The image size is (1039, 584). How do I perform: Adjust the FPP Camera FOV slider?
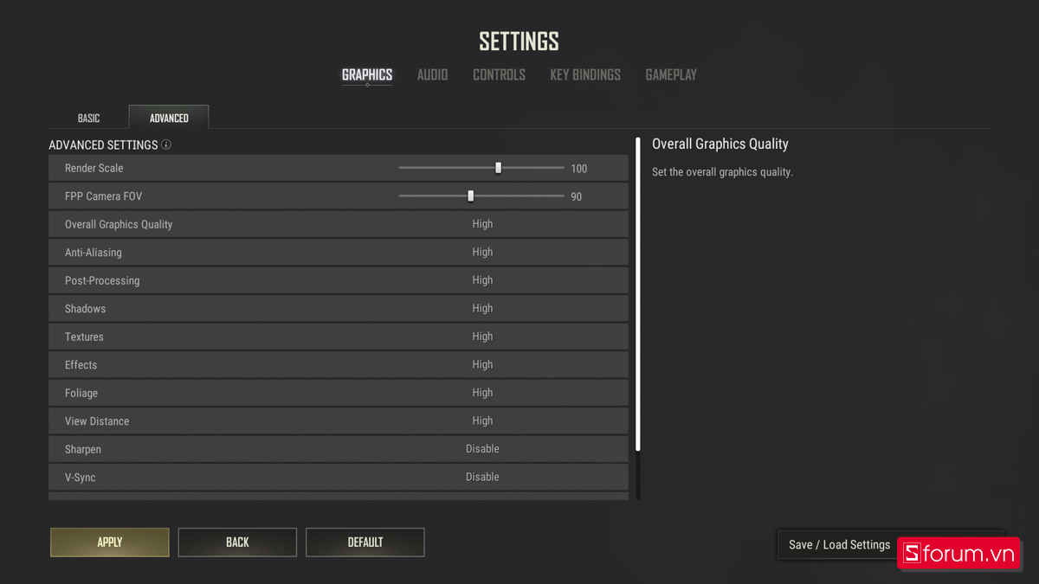click(x=471, y=196)
